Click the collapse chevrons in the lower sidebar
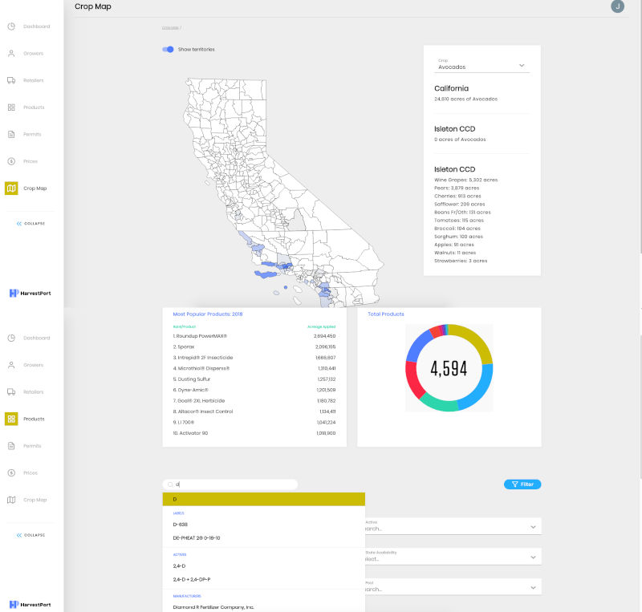This screenshot has height=612, width=642. (x=18, y=535)
